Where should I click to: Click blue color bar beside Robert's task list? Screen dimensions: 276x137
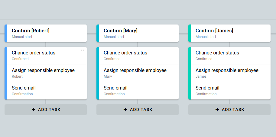click(x=6, y=73)
